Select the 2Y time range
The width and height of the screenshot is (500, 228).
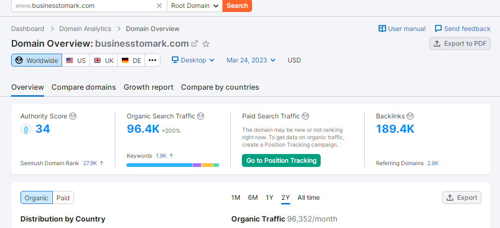286,198
